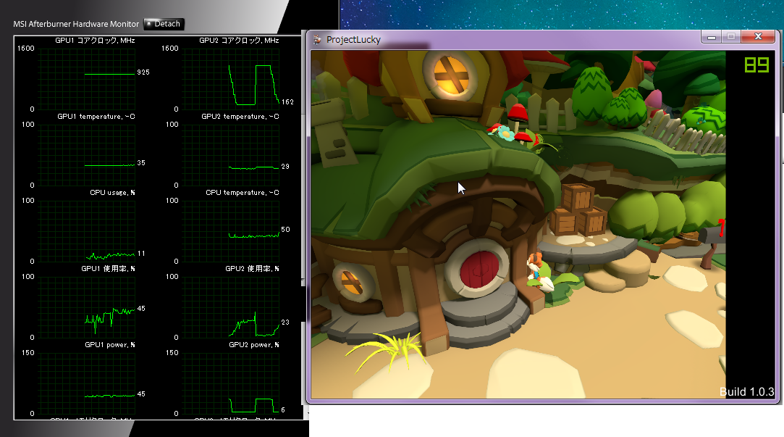Image resolution: width=784 pixels, height=437 pixels.
Task: Click the round red door of the house
Action: click(x=479, y=270)
